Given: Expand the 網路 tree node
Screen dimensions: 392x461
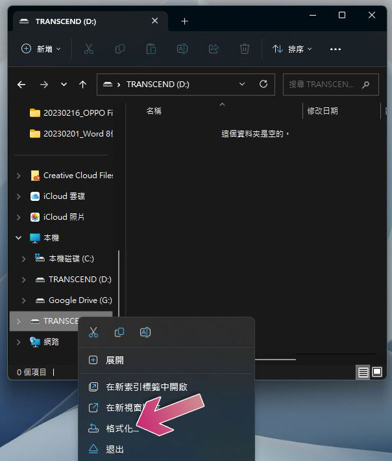Looking at the screenshot, I should 18,342.
